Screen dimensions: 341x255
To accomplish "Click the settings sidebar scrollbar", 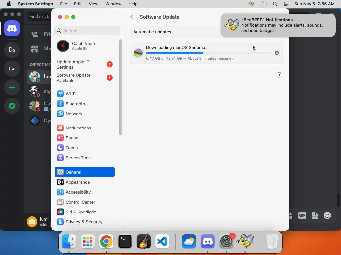I will point(121,87).
